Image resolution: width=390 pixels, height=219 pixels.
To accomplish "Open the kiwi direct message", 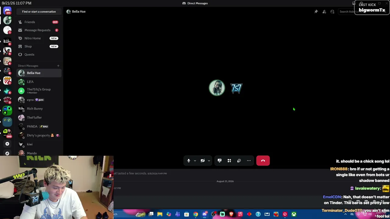I will pyautogui.click(x=39, y=144).
